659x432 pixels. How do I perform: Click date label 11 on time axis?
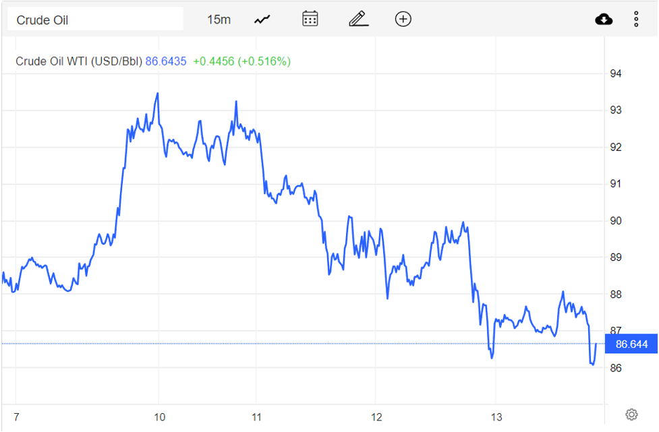tap(256, 416)
